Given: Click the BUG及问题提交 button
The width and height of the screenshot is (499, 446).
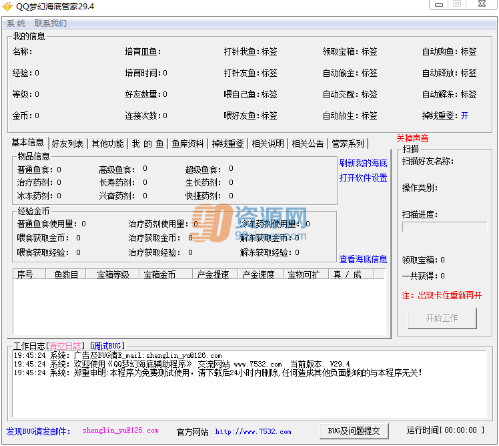Looking at the screenshot, I should pyautogui.click(x=354, y=431).
